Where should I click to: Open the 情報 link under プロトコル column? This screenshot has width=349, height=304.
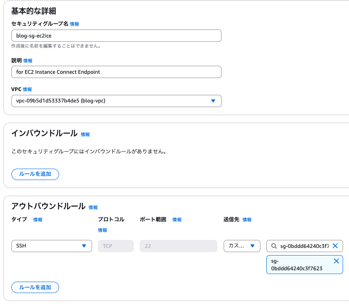[103, 230]
